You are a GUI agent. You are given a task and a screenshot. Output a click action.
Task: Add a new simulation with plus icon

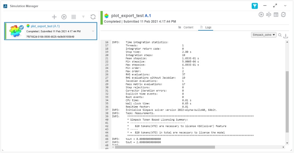point(54,17)
